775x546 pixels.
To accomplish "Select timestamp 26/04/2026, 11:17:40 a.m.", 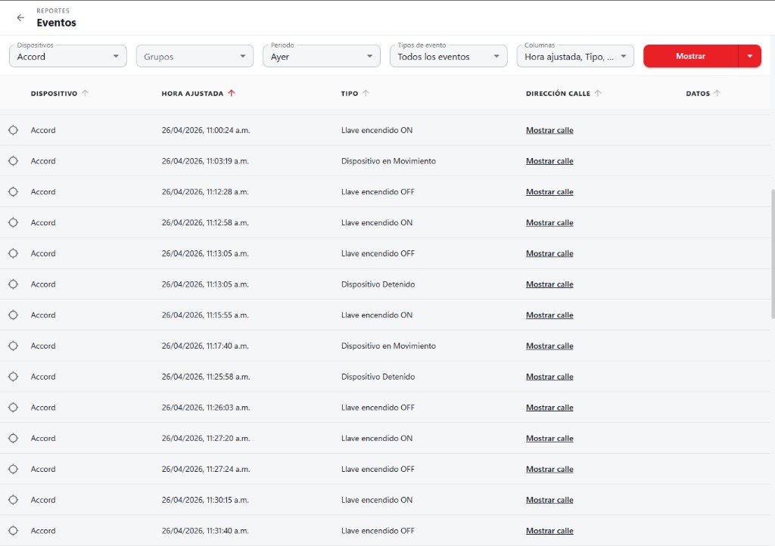I will coord(205,346).
